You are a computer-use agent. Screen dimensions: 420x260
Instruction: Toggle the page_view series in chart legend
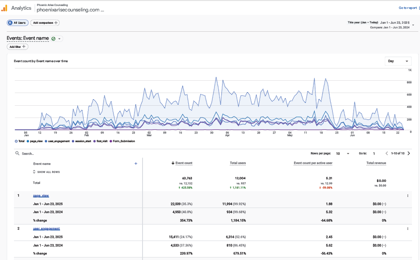[x=35, y=141]
